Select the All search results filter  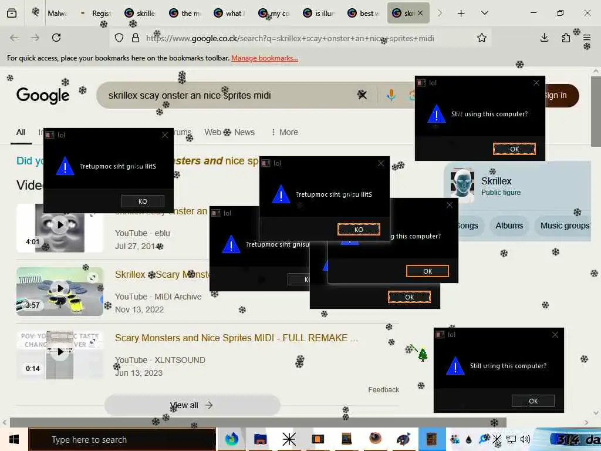point(21,132)
